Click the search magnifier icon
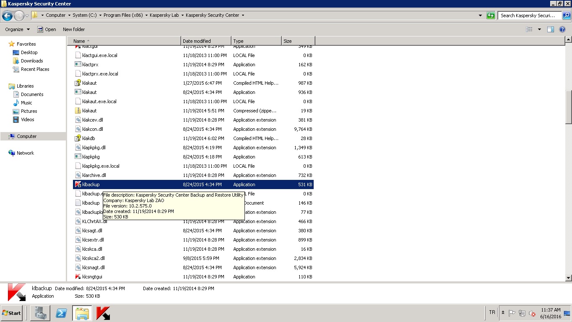Viewport: 572px width, 322px height. point(566,16)
